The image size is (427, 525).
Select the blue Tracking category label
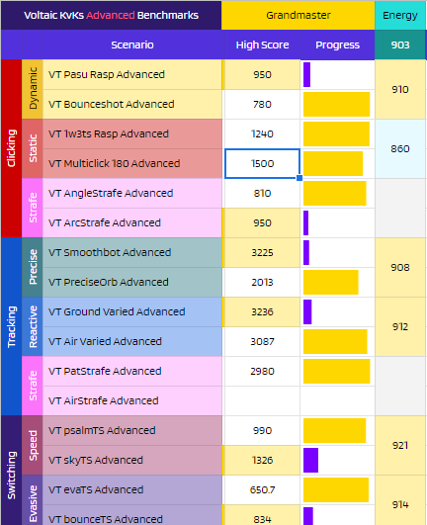(x=12, y=326)
